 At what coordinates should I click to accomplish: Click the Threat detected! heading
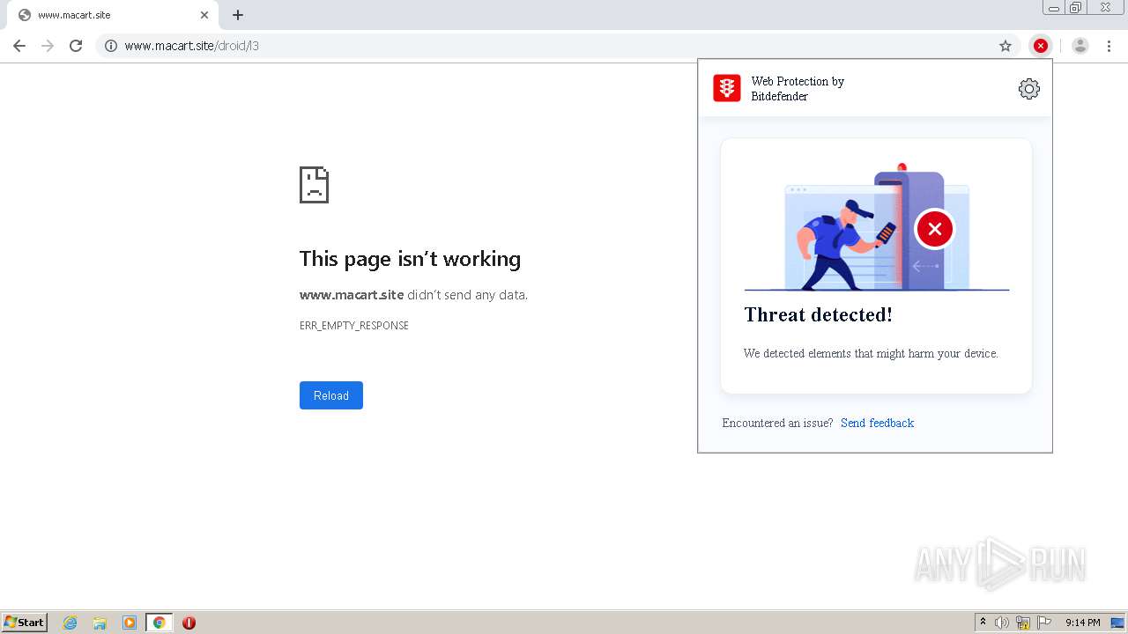pos(818,315)
